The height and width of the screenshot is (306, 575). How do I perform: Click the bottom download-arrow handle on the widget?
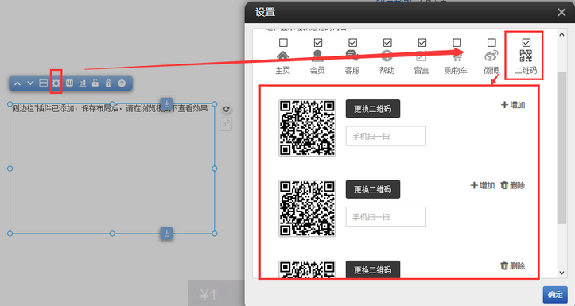click(x=166, y=233)
